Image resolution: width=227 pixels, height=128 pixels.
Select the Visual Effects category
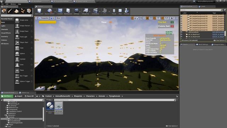tap(6, 33)
